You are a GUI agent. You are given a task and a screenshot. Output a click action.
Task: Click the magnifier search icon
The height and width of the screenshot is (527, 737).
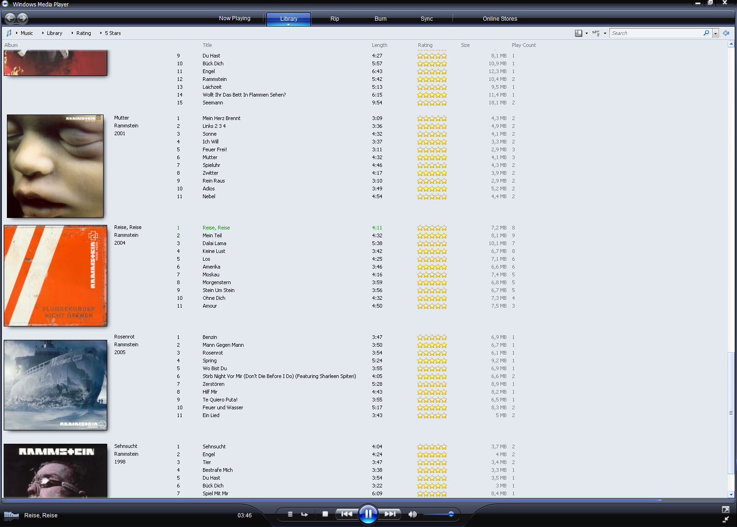click(x=706, y=33)
